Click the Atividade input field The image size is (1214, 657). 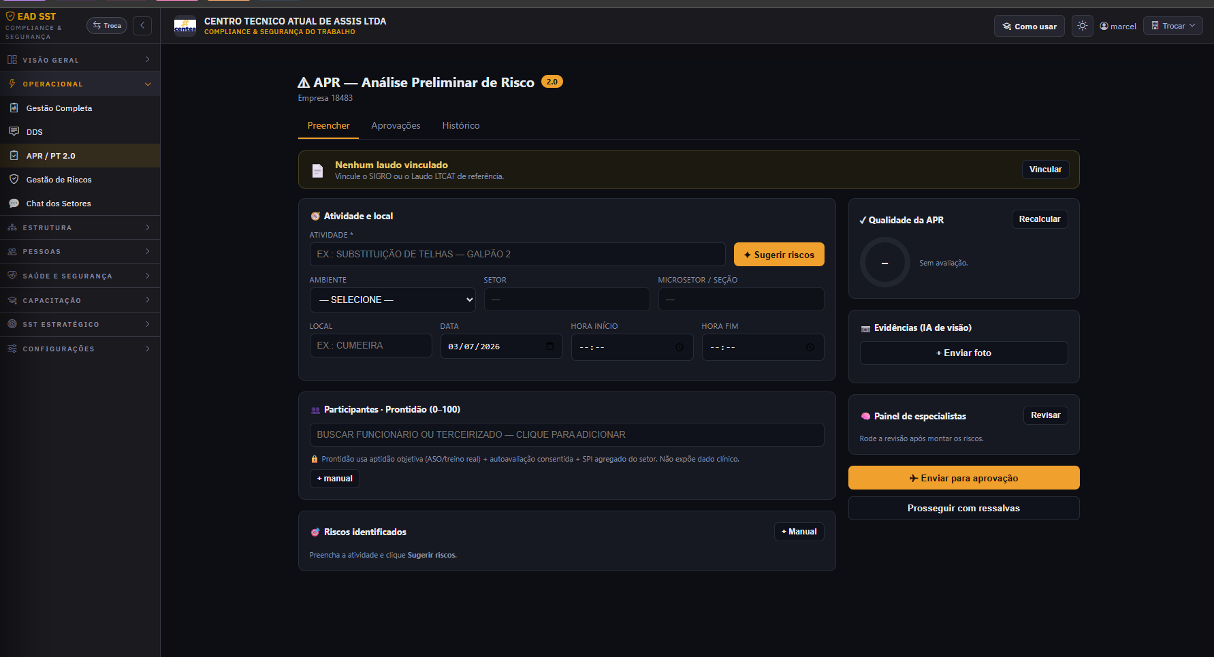pyautogui.click(x=517, y=255)
